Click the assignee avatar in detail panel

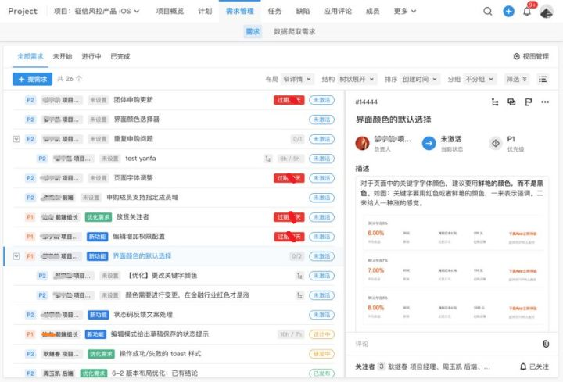(x=362, y=144)
